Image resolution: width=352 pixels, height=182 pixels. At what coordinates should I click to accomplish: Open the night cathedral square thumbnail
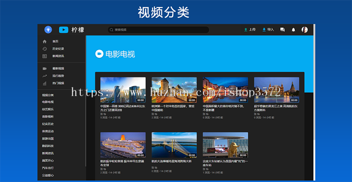click(x=276, y=90)
